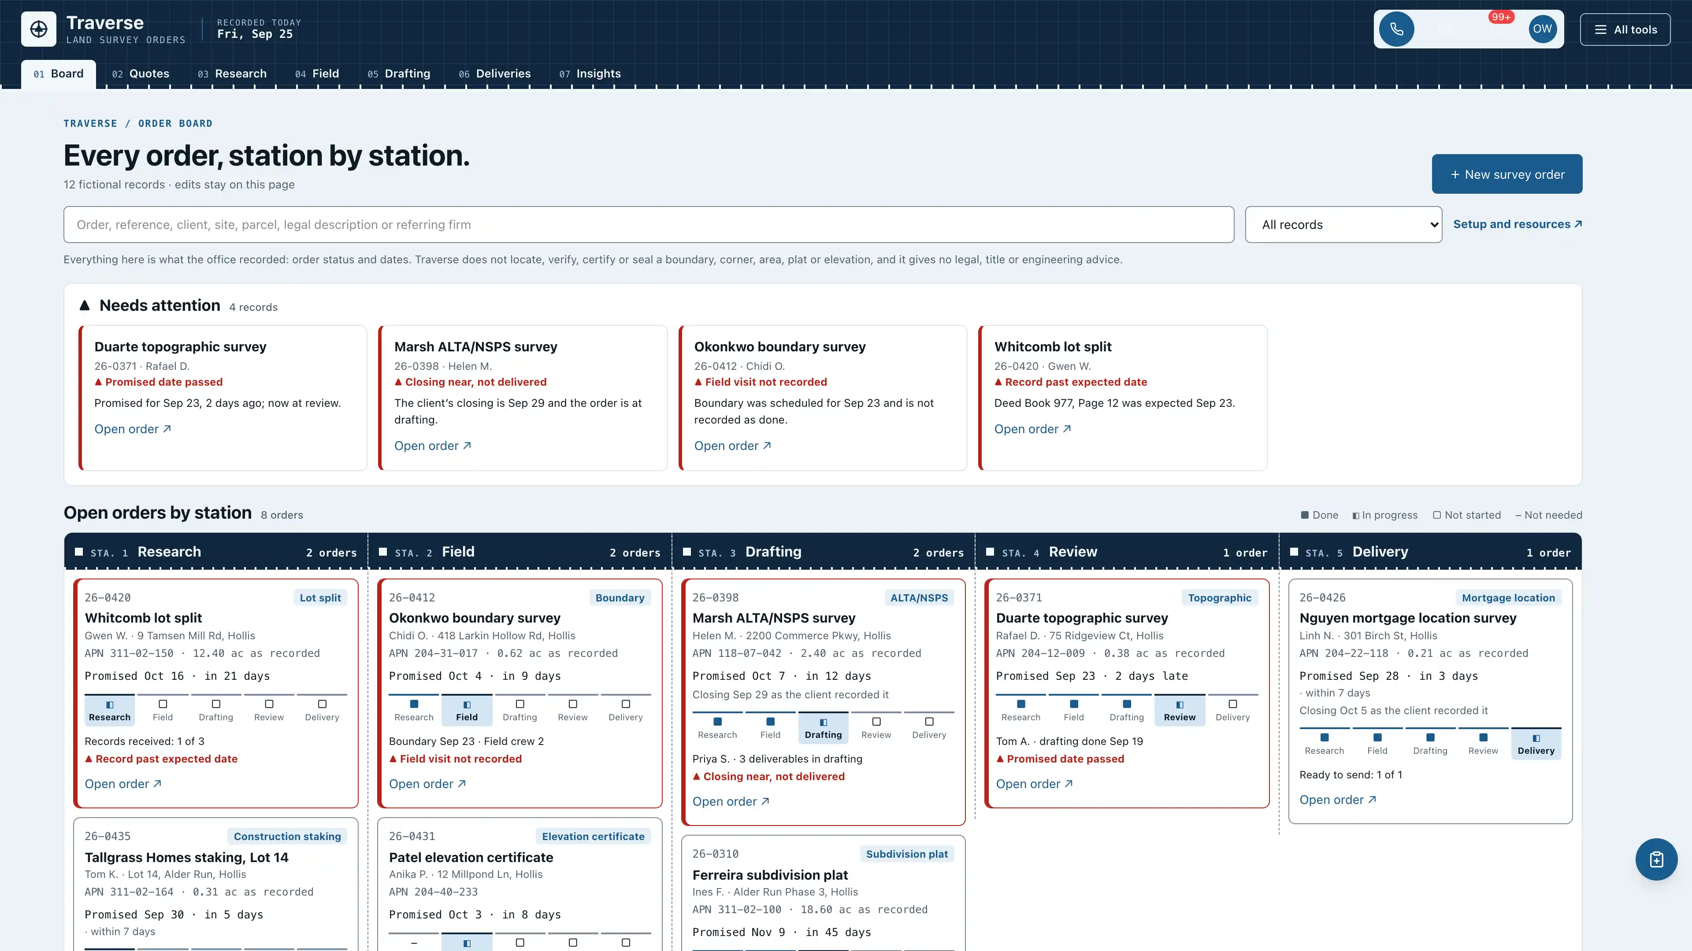Click the Subdivision plat tag on order 26-0310
Screen dimensions: 1692x951
906,854
